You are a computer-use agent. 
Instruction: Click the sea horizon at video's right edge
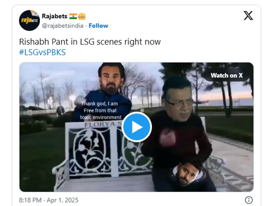pyautogui.click(x=239, y=101)
